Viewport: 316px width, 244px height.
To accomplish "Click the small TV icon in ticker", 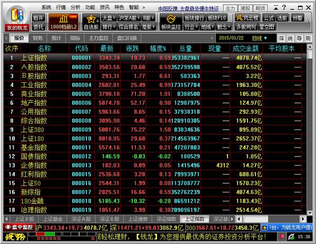I will pyautogui.click(x=265, y=228).
